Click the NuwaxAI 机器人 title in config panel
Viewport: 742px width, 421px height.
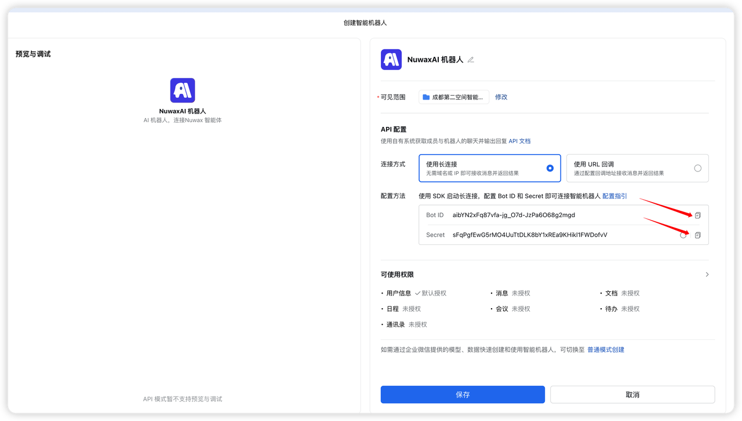coord(435,60)
